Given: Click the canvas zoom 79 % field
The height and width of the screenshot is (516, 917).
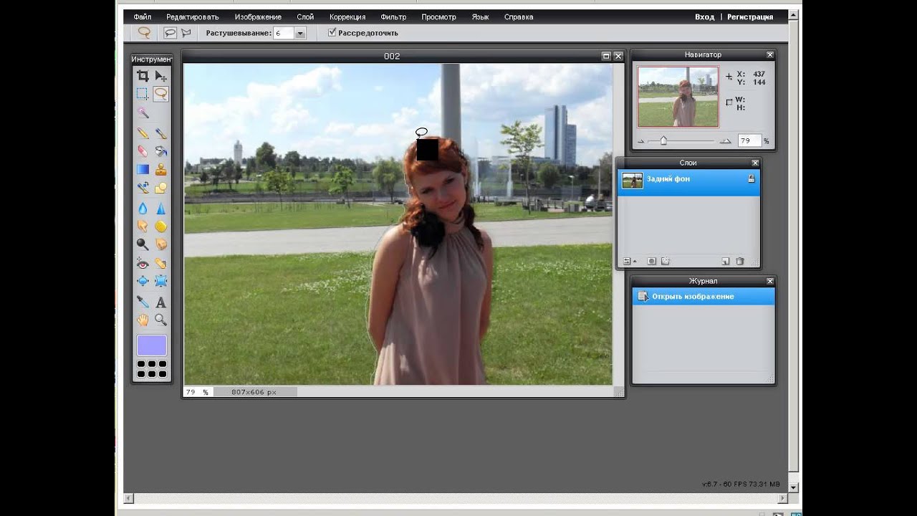Looking at the screenshot, I should [x=197, y=392].
